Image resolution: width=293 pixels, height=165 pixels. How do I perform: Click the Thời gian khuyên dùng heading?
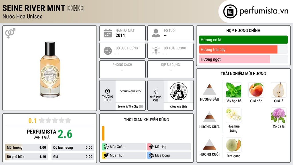click(146, 119)
